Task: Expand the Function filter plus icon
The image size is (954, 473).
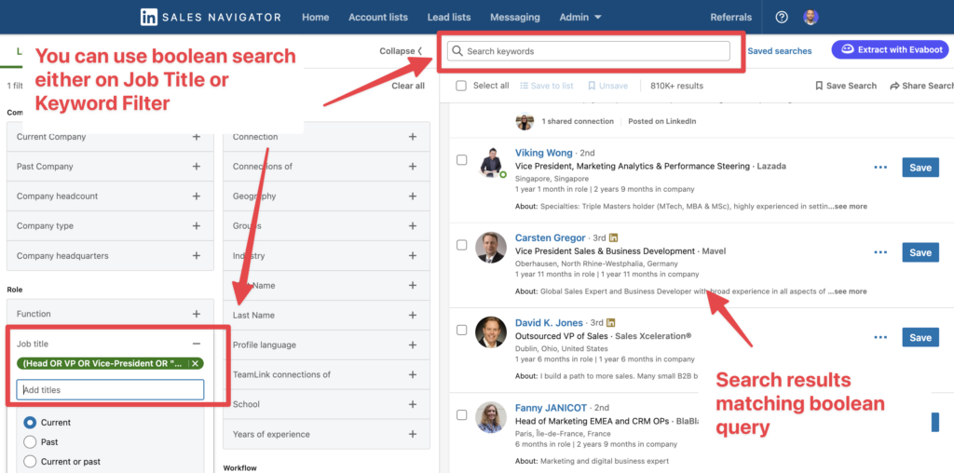Action: (196, 314)
